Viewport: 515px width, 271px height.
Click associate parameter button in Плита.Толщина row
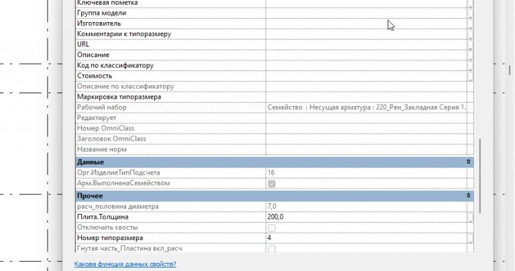470,217
